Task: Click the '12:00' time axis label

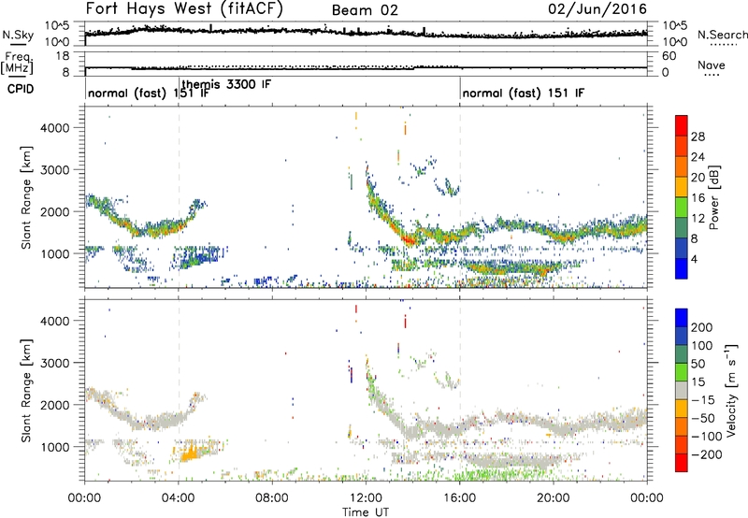Action: (366, 498)
